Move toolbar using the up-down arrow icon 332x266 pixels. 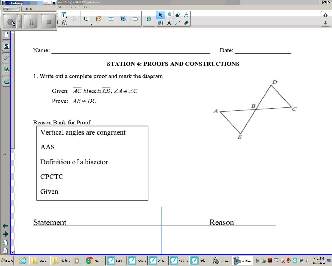pyautogui.click(x=326, y=23)
